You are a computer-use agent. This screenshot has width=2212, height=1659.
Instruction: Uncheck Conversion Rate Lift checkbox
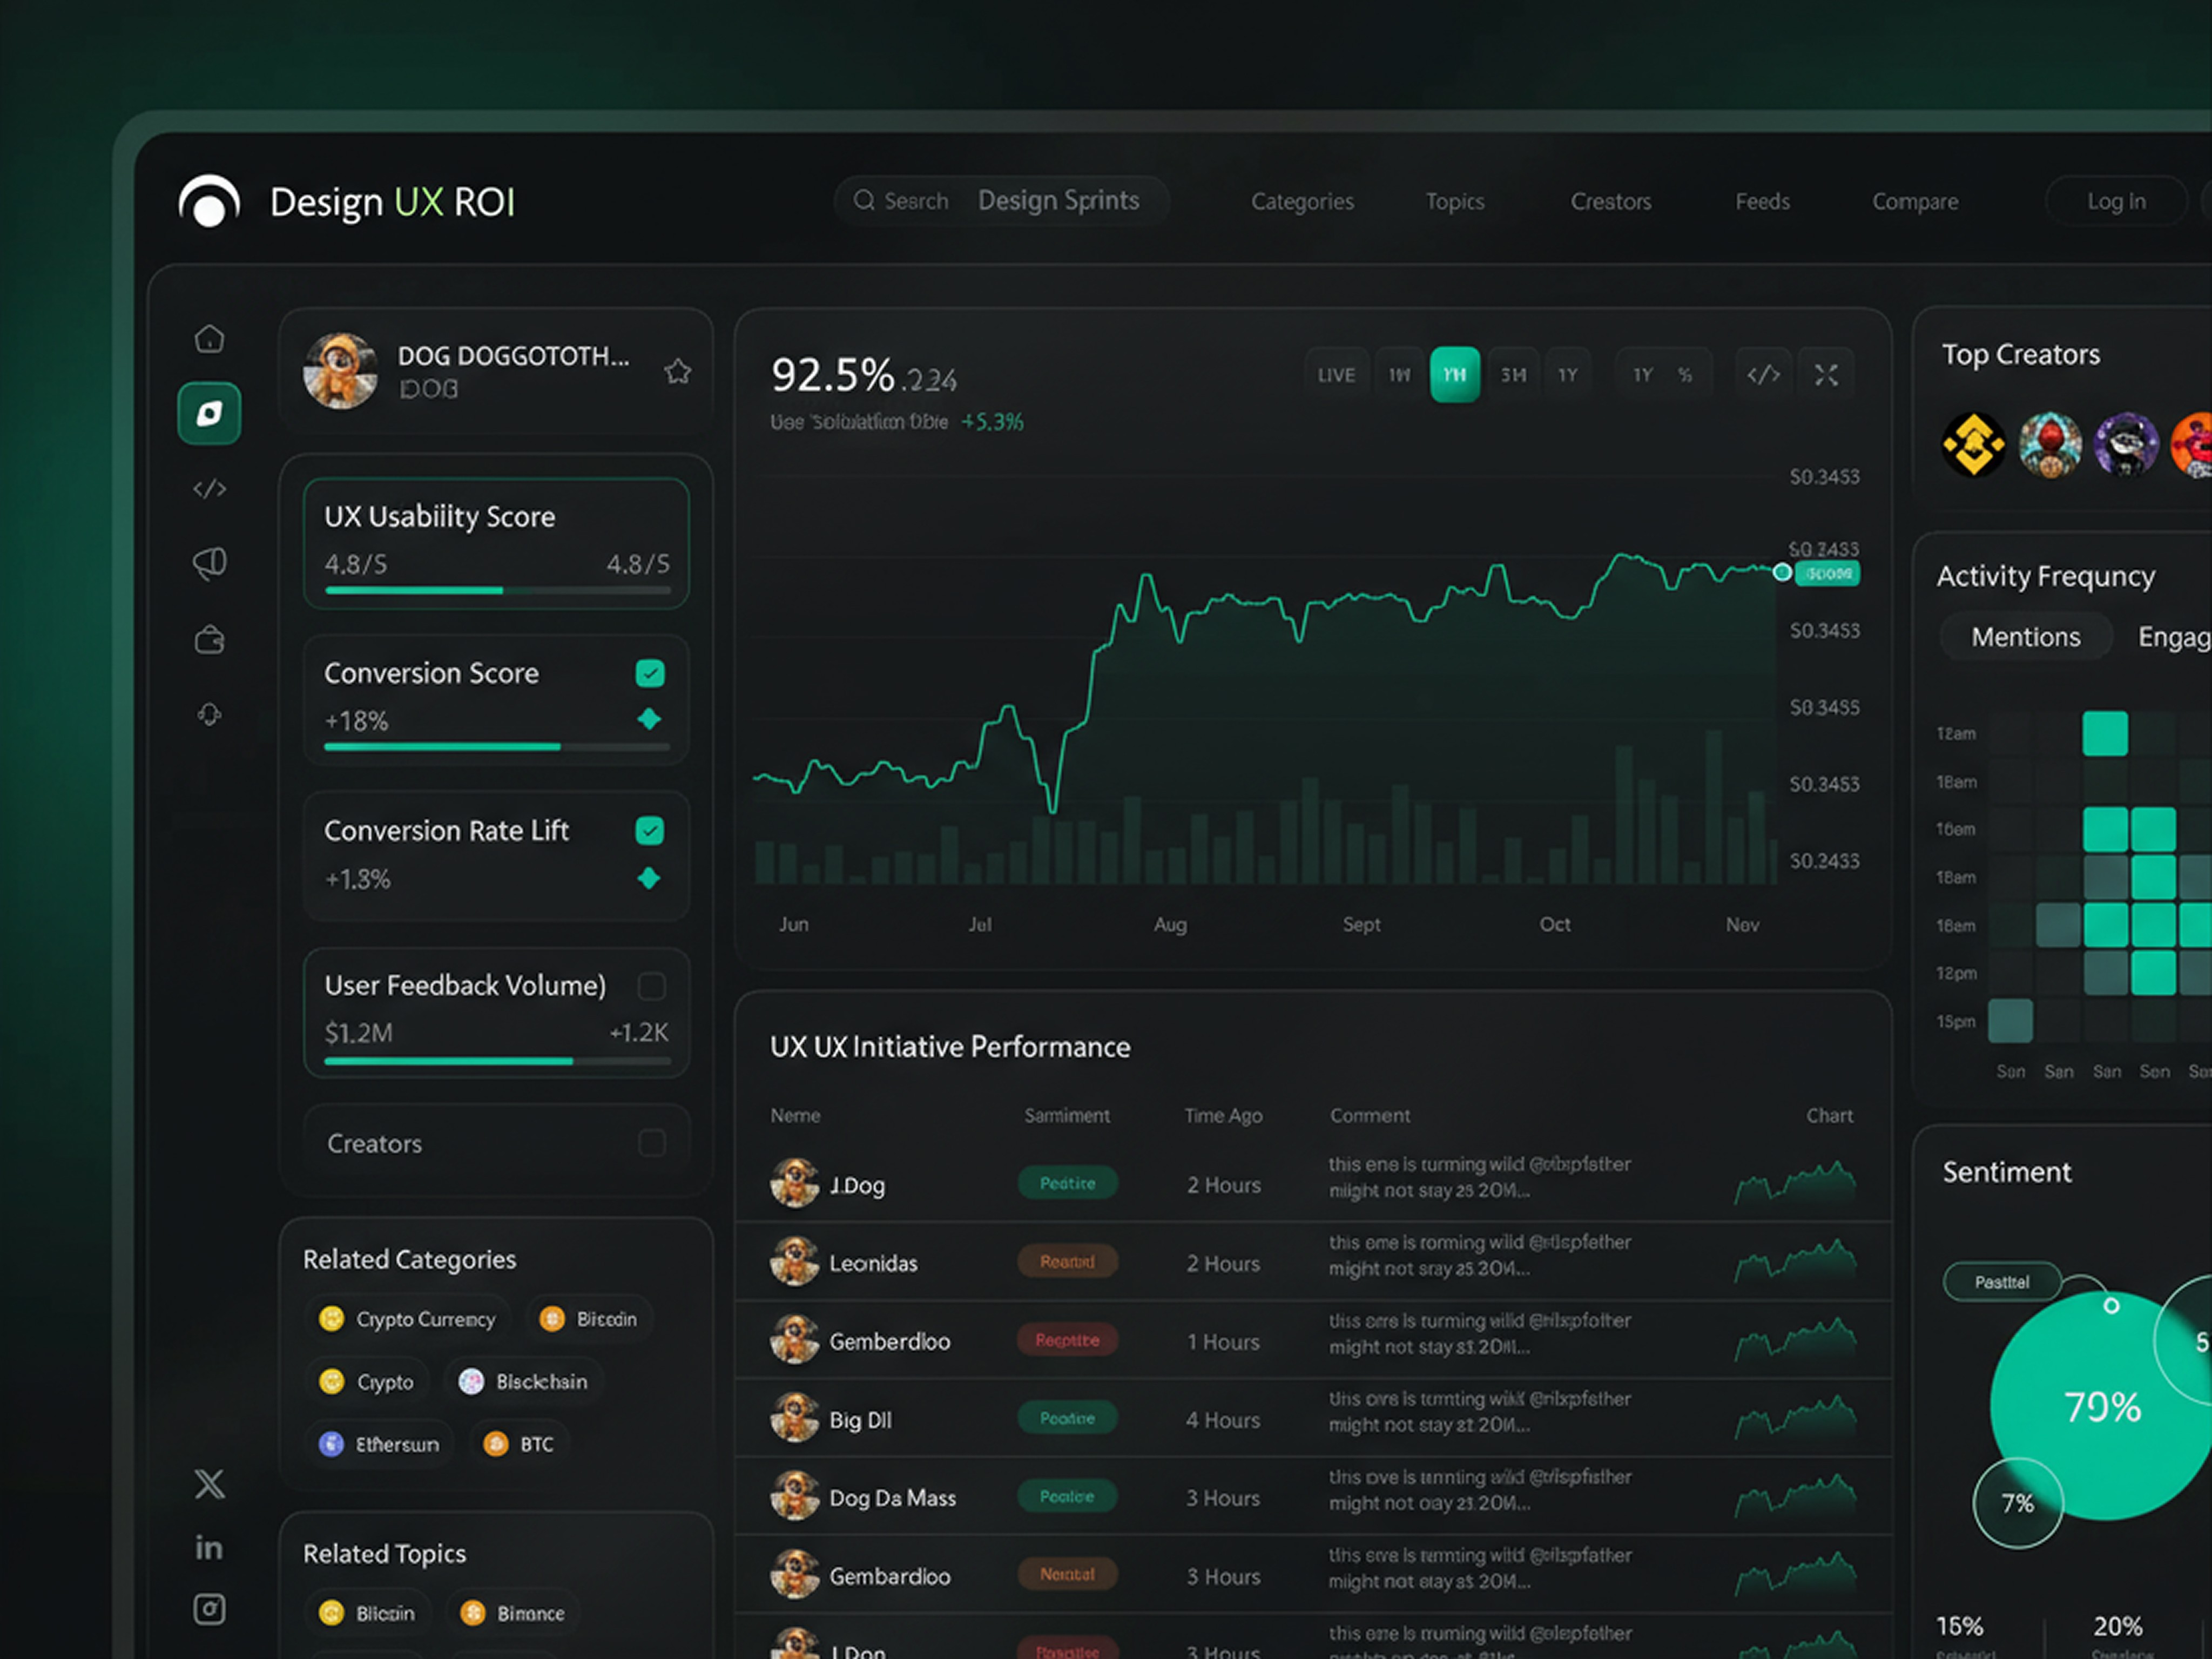point(650,831)
